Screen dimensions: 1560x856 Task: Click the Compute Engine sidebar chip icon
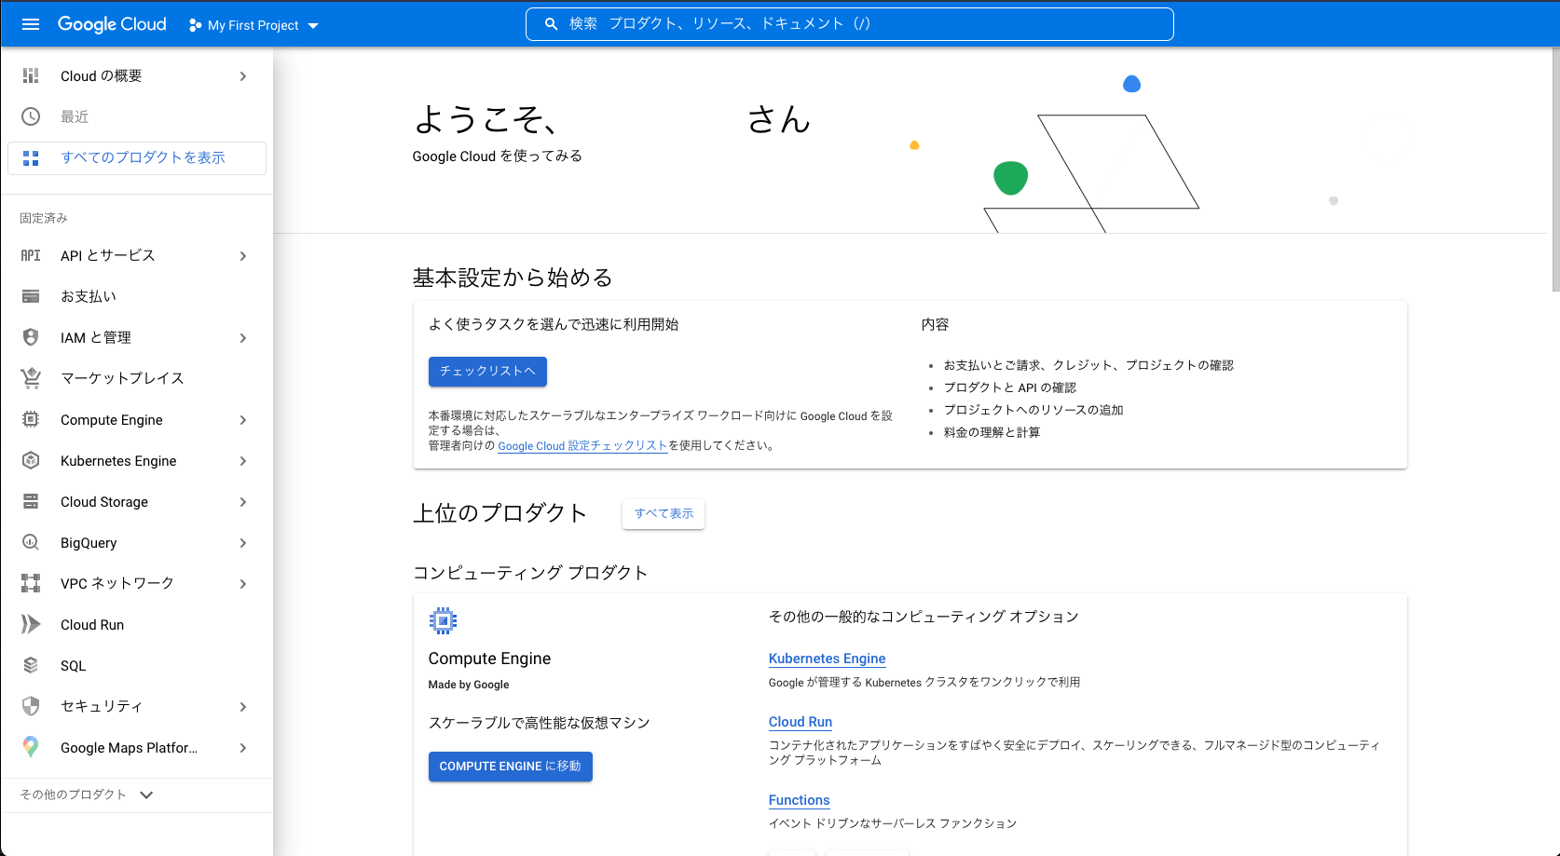(31, 419)
